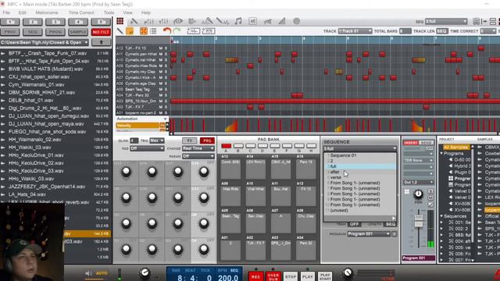Click the drum program icon in project tree

(x=451, y=179)
